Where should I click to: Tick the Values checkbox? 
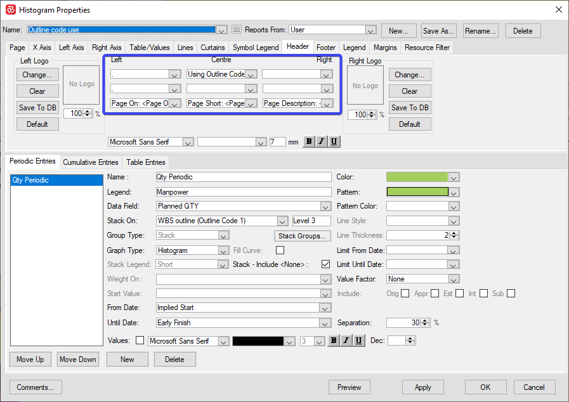[140, 340]
